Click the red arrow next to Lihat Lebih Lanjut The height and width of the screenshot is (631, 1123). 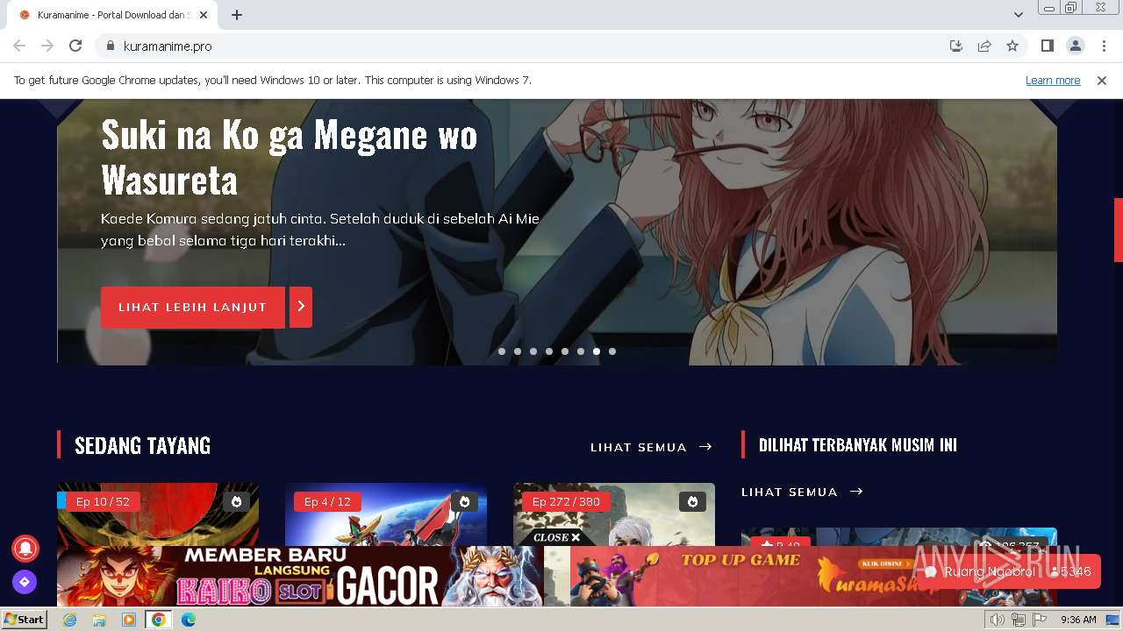(301, 308)
